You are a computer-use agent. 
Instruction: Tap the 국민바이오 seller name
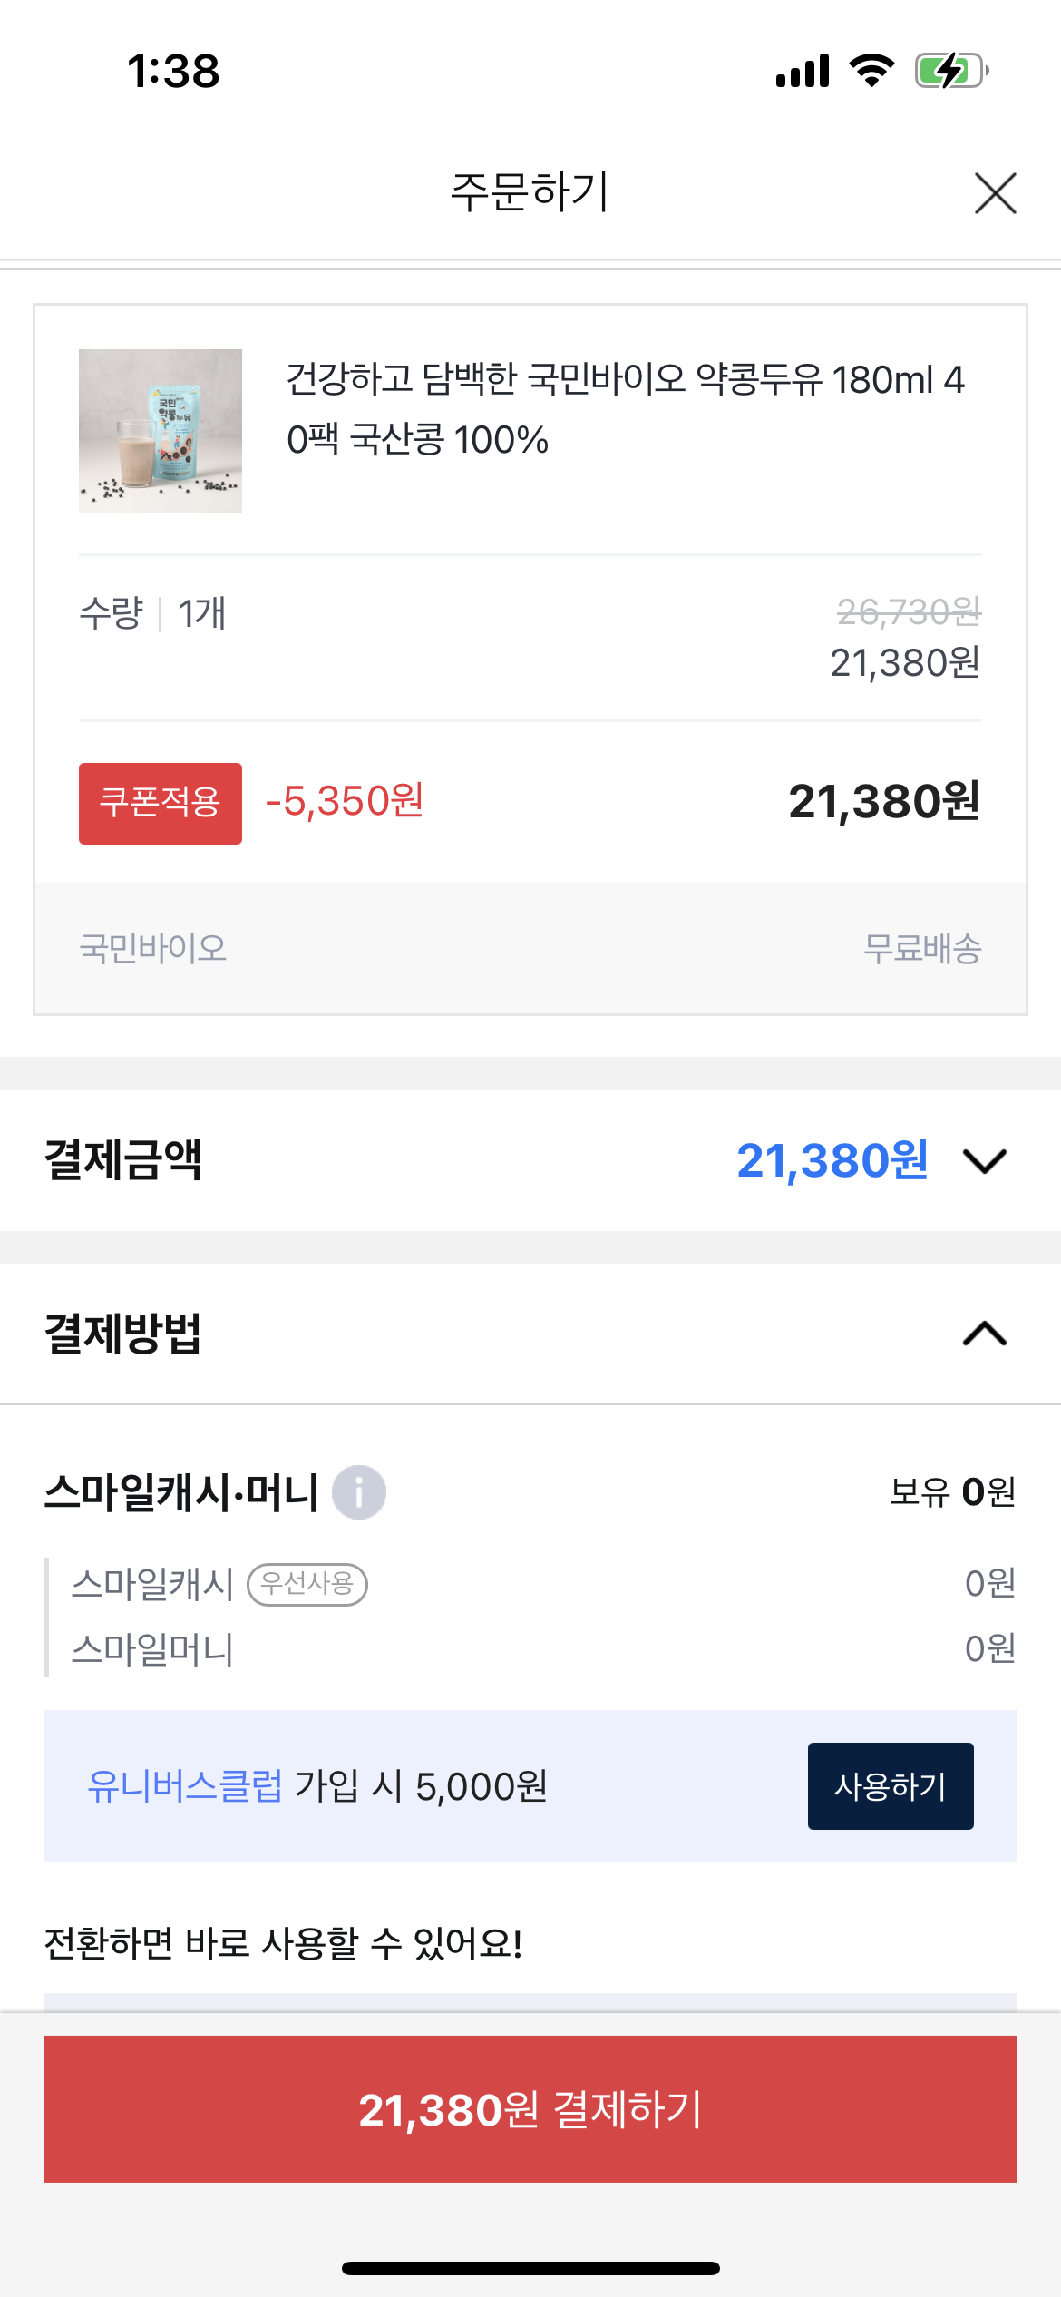(153, 948)
